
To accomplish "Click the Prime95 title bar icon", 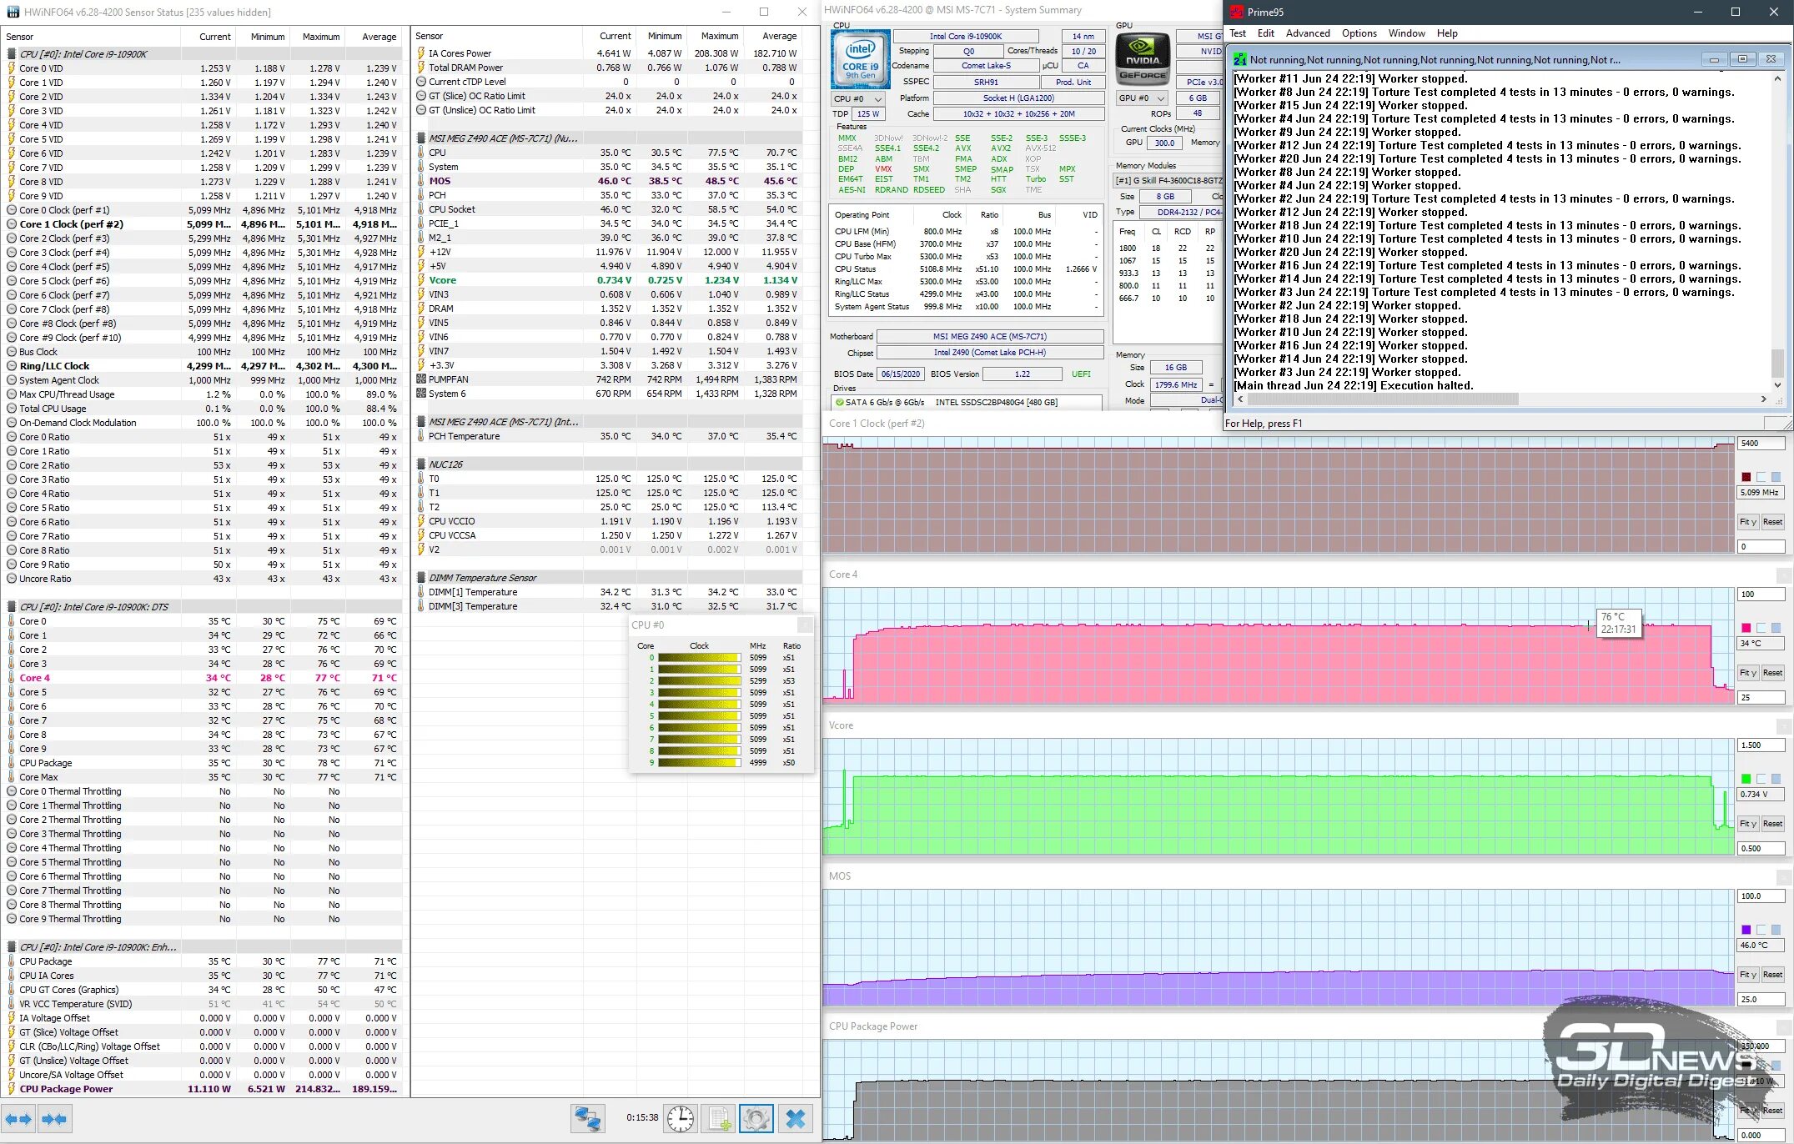I will (x=1235, y=12).
